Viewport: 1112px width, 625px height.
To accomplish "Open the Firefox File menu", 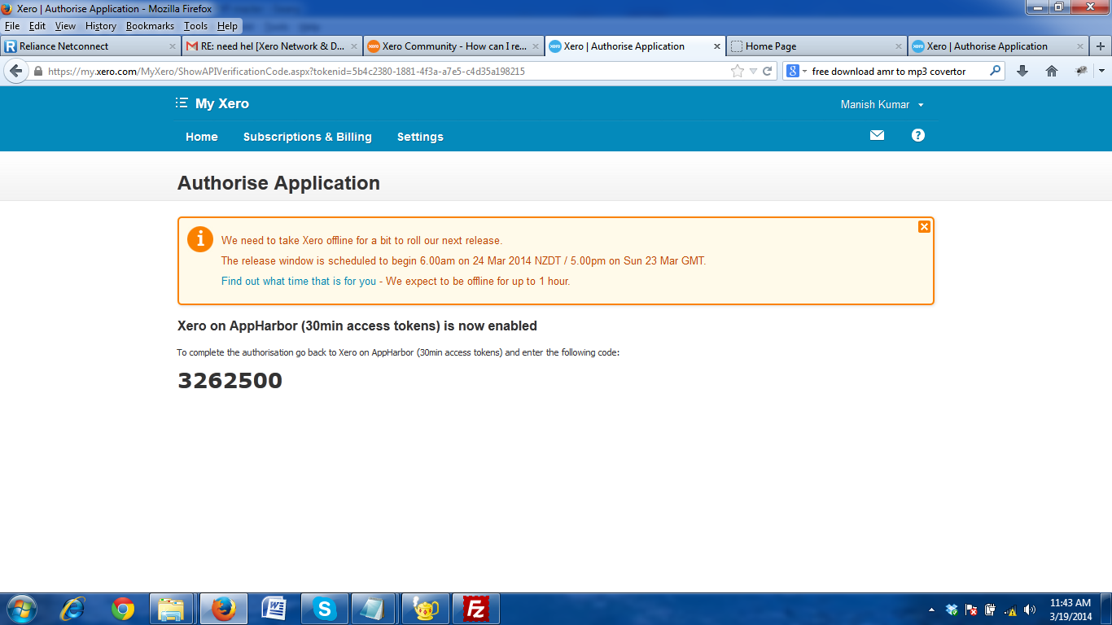I will [x=12, y=26].
